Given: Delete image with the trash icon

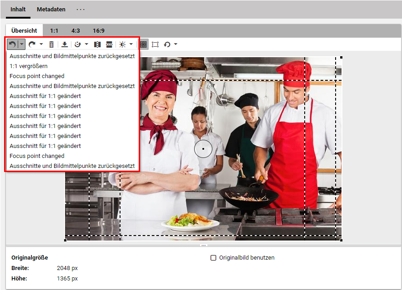Looking at the screenshot, I should pyautogui.click(x=51, y=44).
